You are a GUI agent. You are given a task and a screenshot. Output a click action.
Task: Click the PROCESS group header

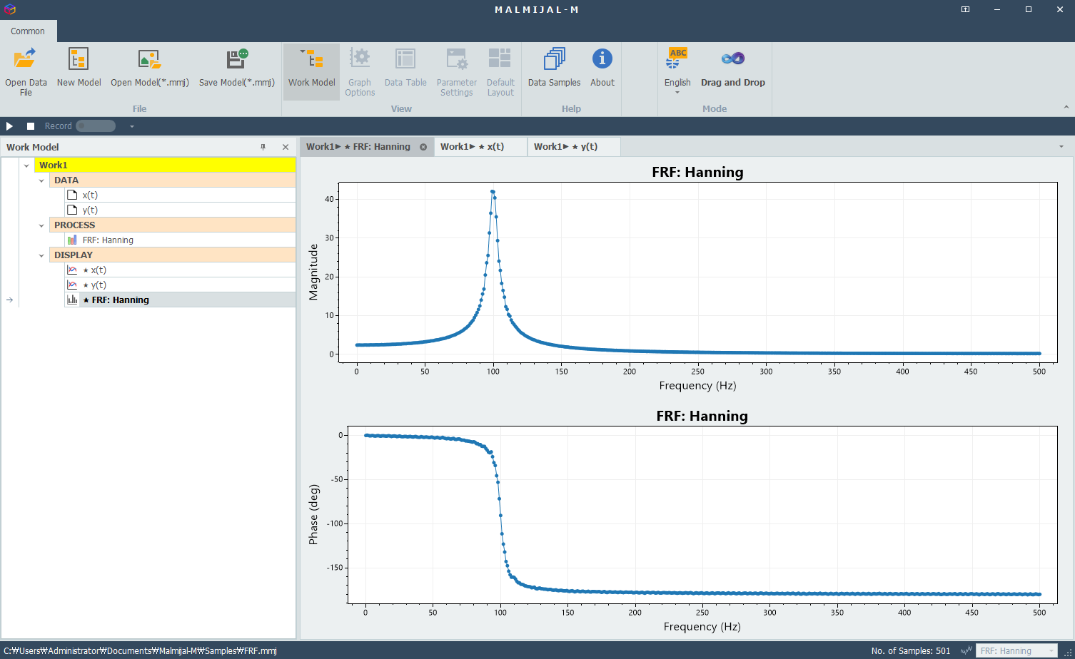click(172, 225)
